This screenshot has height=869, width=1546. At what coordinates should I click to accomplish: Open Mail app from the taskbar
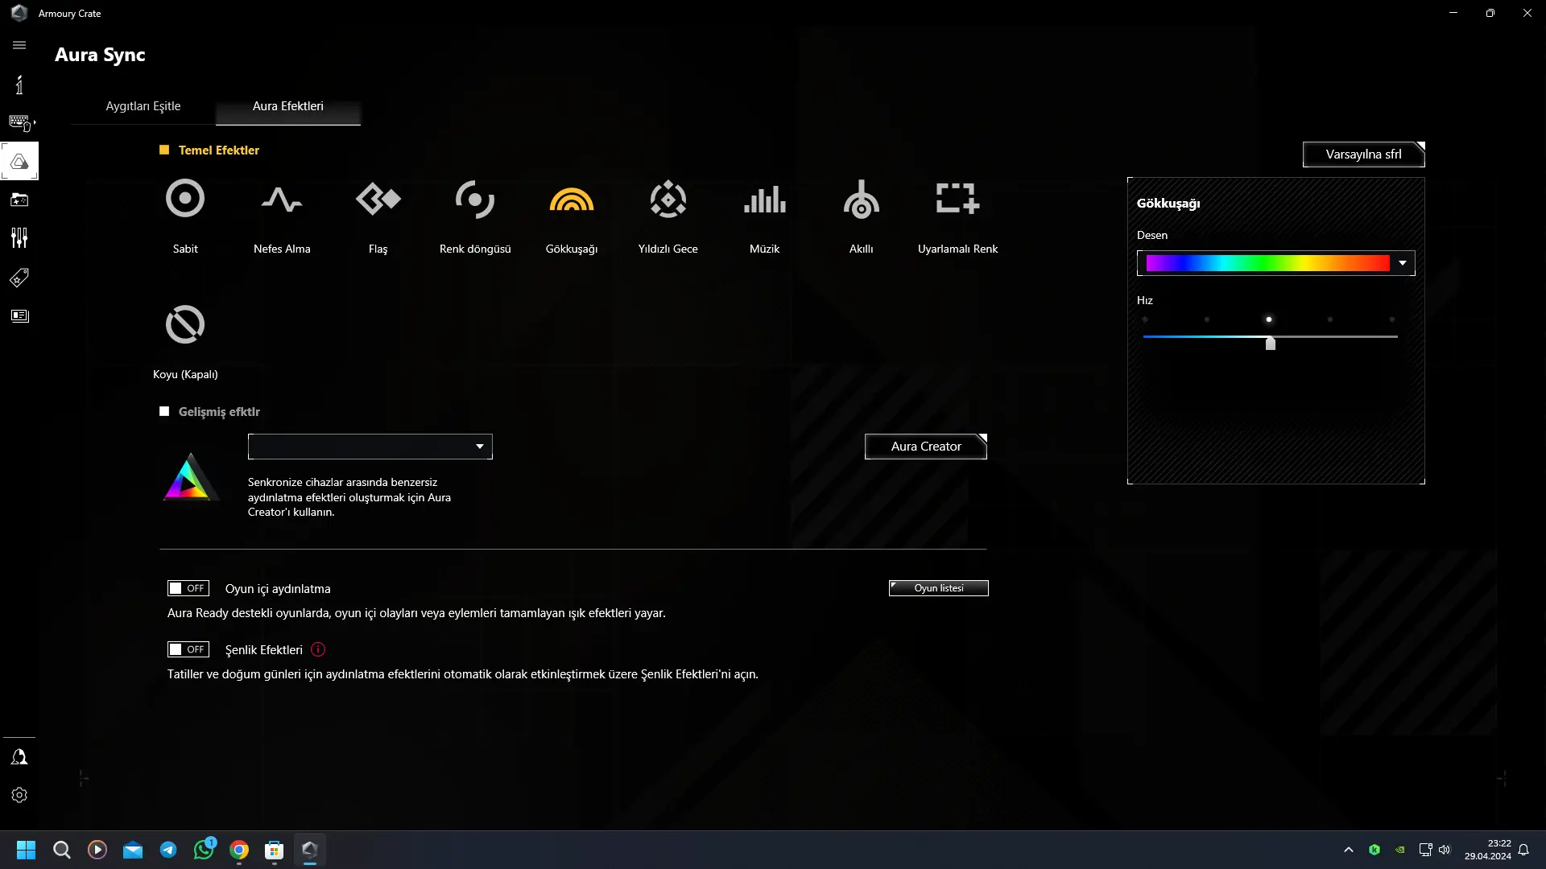[133, 850]
